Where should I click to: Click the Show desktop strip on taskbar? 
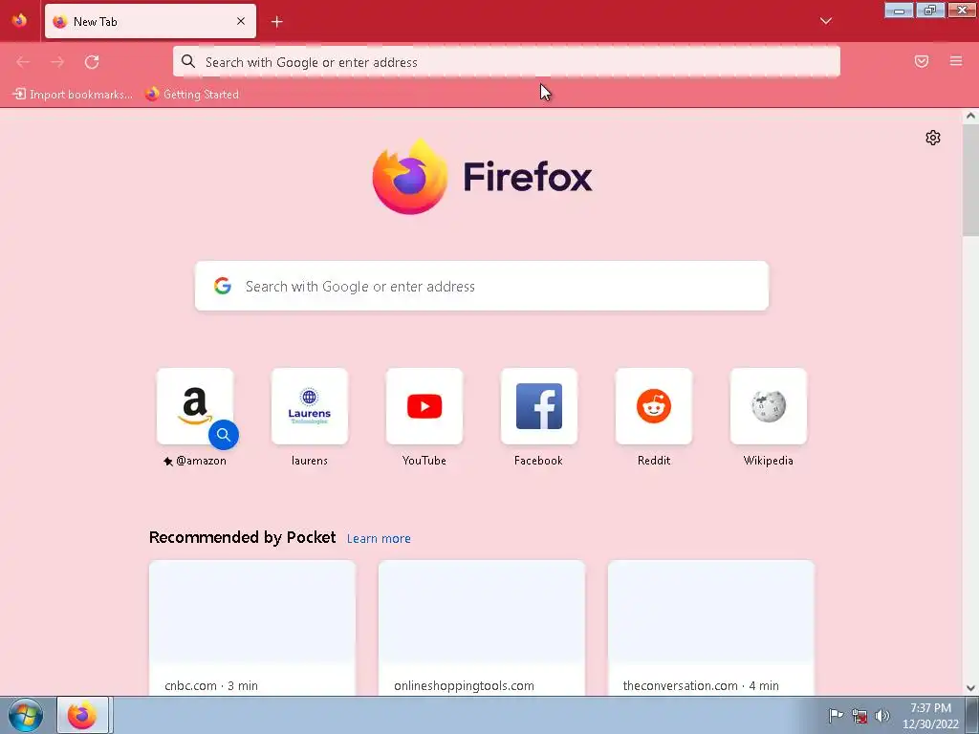click(972, 715)
